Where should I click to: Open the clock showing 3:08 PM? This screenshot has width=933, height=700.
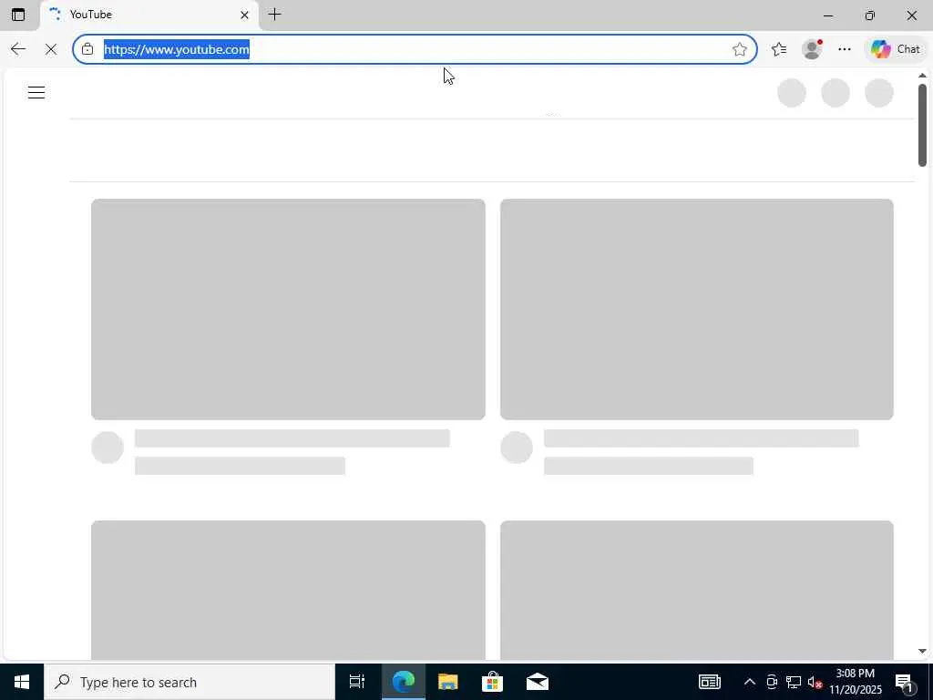click(856, 682)
